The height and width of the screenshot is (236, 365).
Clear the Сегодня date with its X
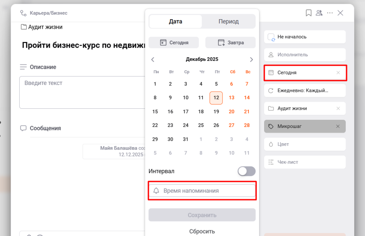[338, 73]
